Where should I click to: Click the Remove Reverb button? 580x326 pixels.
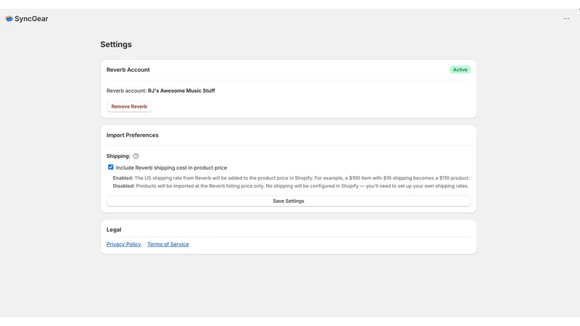point(129,106)
